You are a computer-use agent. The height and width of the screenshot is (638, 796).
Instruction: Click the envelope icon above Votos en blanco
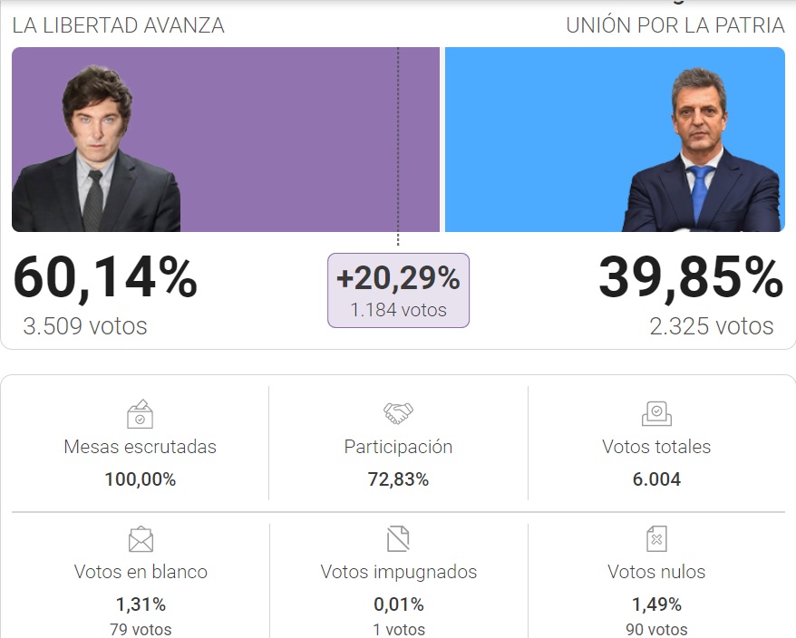click(x=141, y=539)
